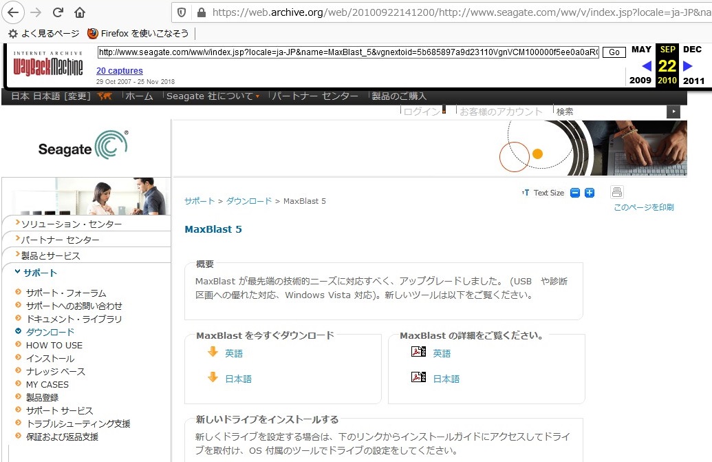Open 日本語 PDF details link
This screenshot has width=712, height=462.
pos(446,379)
